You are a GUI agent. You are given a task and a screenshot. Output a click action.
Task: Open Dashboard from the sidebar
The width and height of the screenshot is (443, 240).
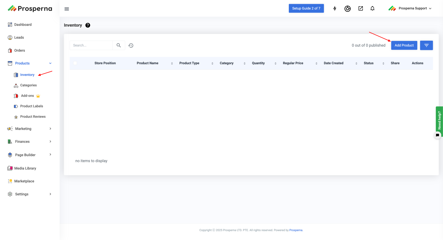(x=23, y=25)
